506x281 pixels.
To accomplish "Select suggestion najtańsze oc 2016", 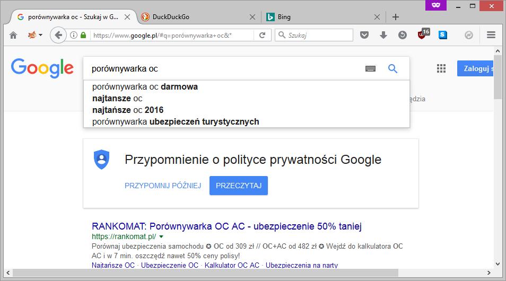I will tap(247, 110).
